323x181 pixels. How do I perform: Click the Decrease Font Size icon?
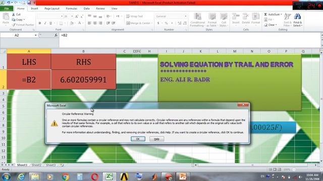point(82,17)
